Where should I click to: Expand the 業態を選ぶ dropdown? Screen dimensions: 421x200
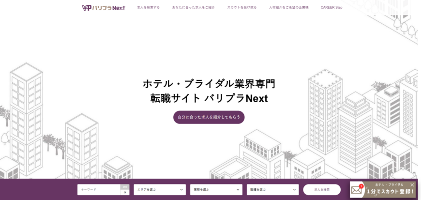pos(216,189)
